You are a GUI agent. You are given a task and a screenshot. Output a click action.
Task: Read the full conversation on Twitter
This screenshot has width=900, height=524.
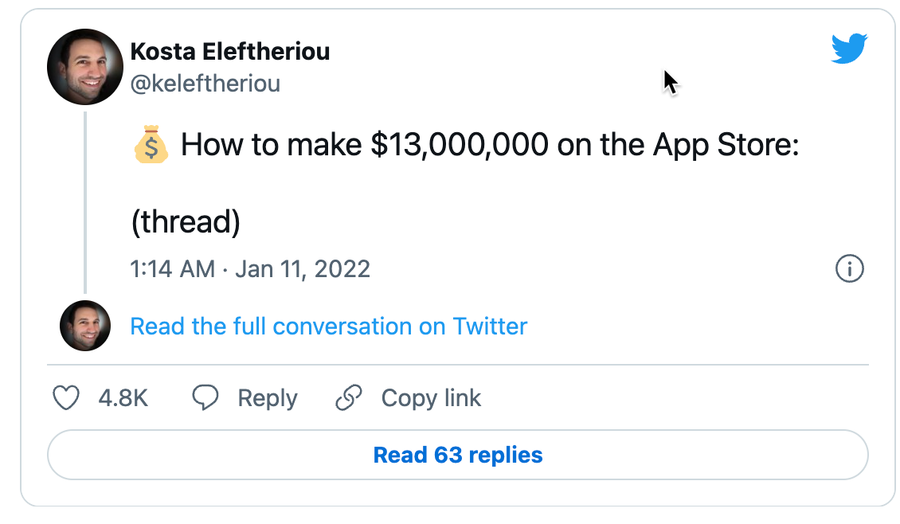click(x=328, y=326)
